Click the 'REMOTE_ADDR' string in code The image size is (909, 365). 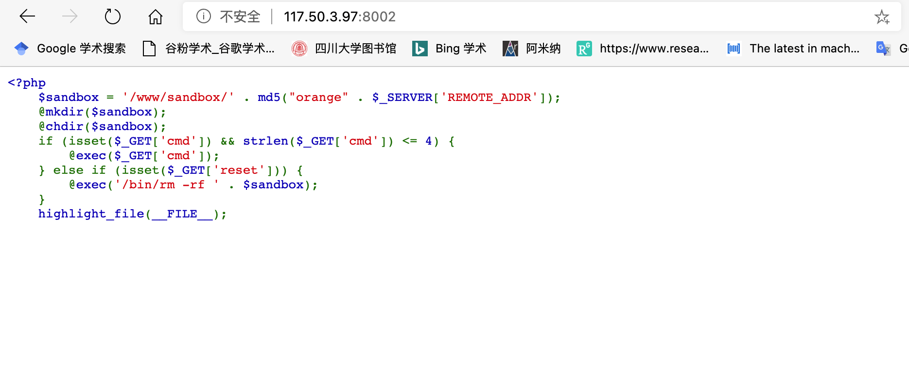[489, 98]
